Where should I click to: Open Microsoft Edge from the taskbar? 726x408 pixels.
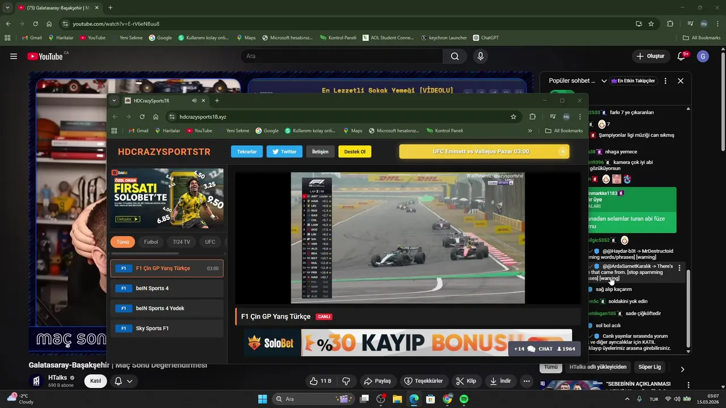click(414, 399)
